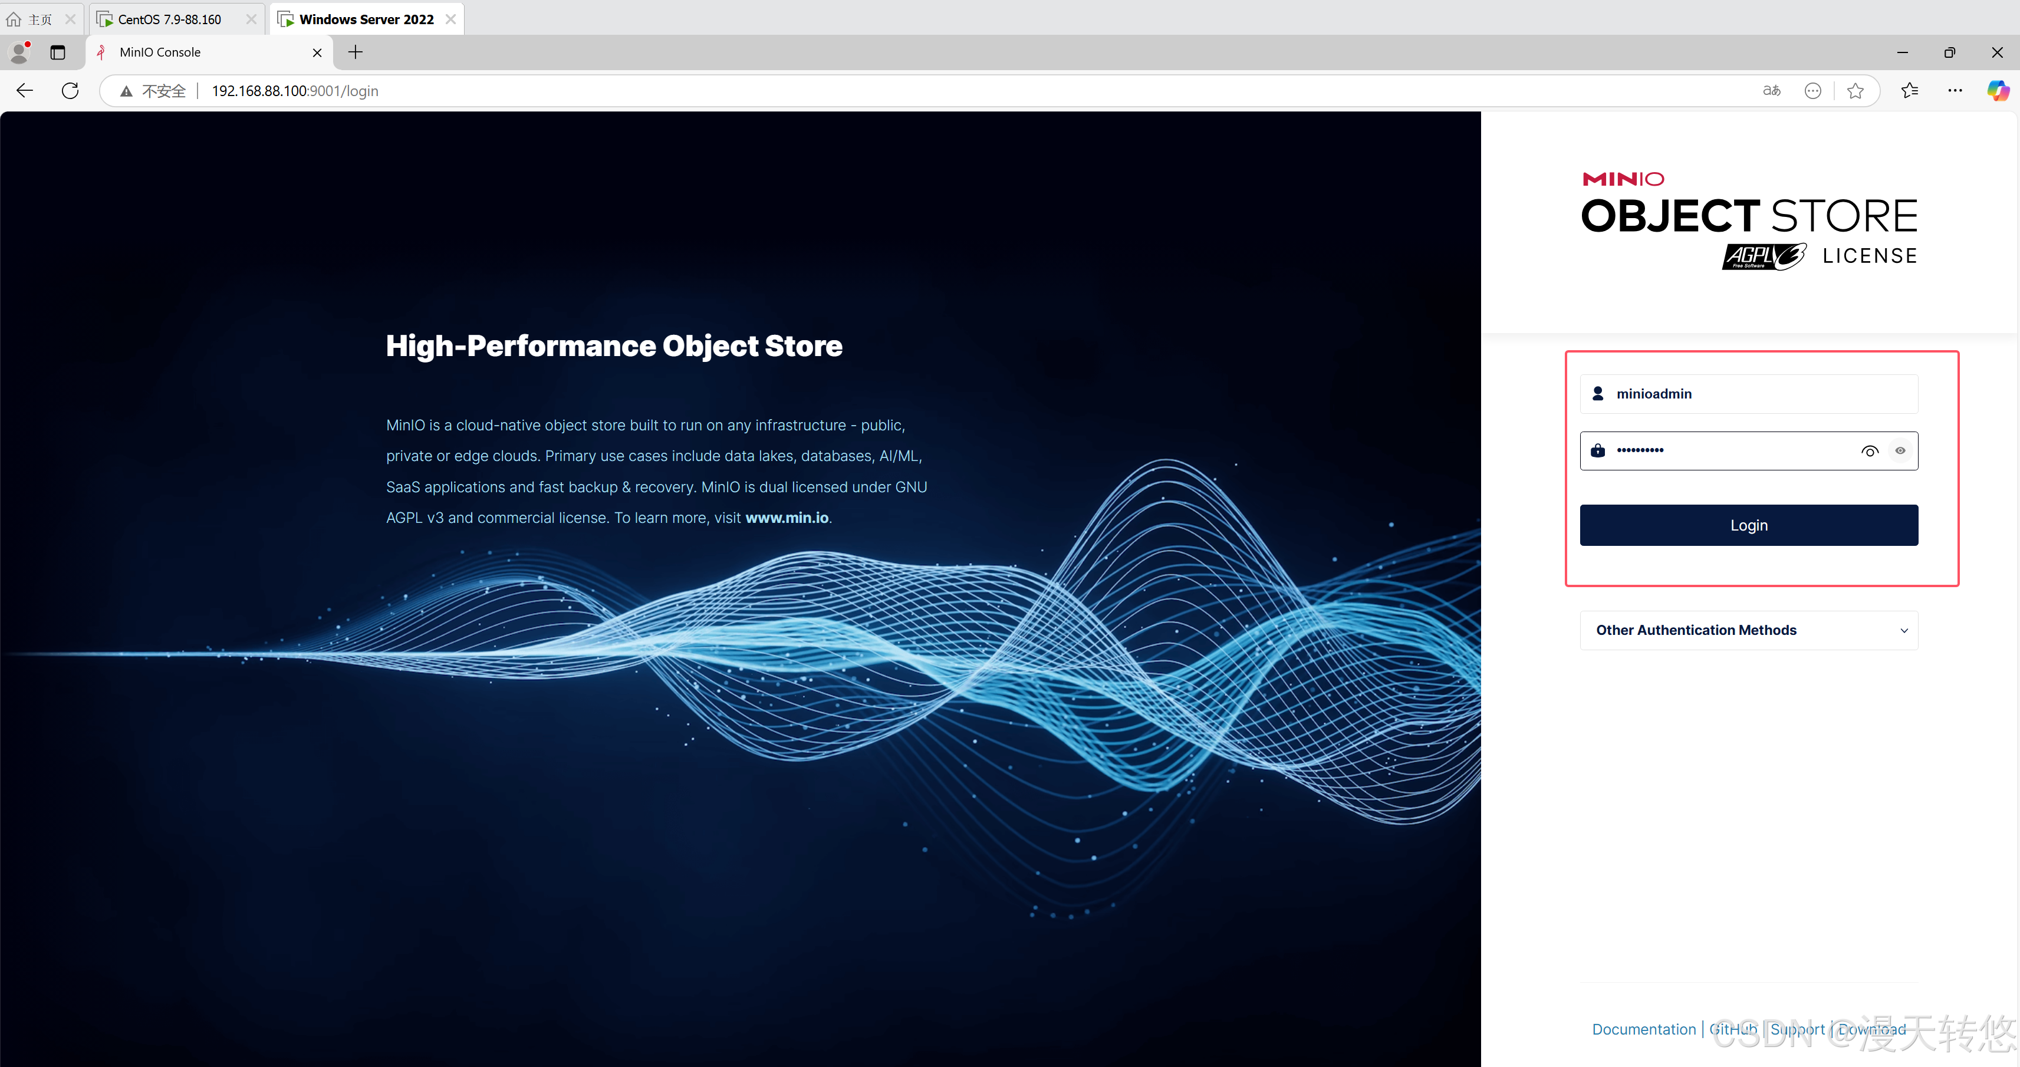Screen dimensions: 2020x1067
Task: Open the Copilot sidebar icon
Action: pos(1997,91)
